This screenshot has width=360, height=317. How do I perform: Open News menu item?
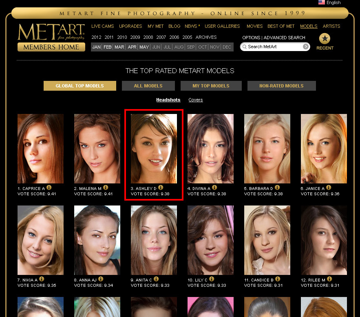(192, 26)
